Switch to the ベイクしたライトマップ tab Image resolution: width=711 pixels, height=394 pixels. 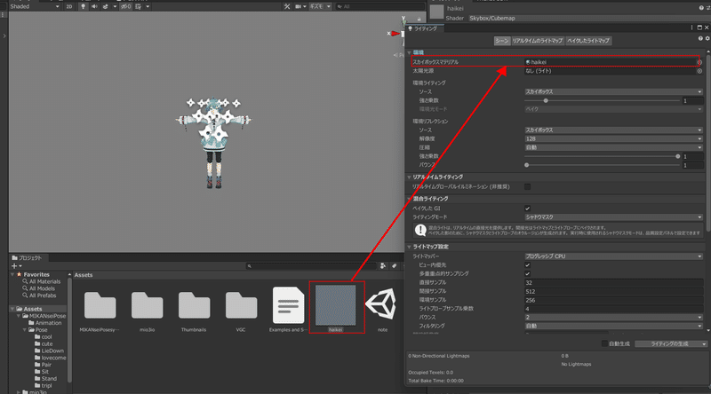click(x=588, y=41)
